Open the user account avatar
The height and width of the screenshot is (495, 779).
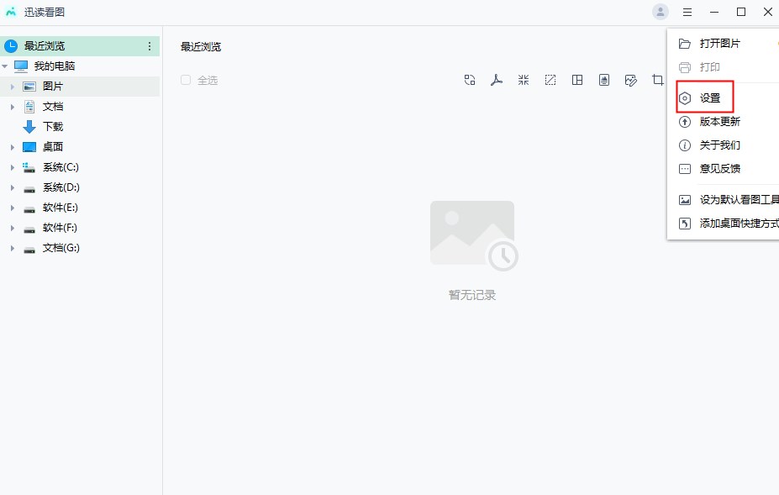[x=660, y=12]
